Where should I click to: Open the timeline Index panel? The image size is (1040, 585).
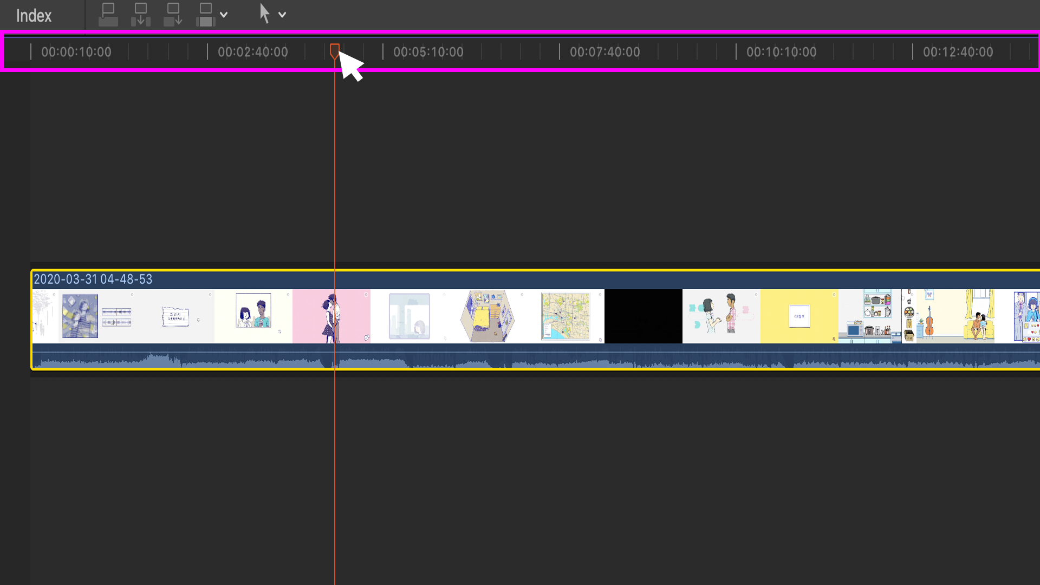pos(34,16)
